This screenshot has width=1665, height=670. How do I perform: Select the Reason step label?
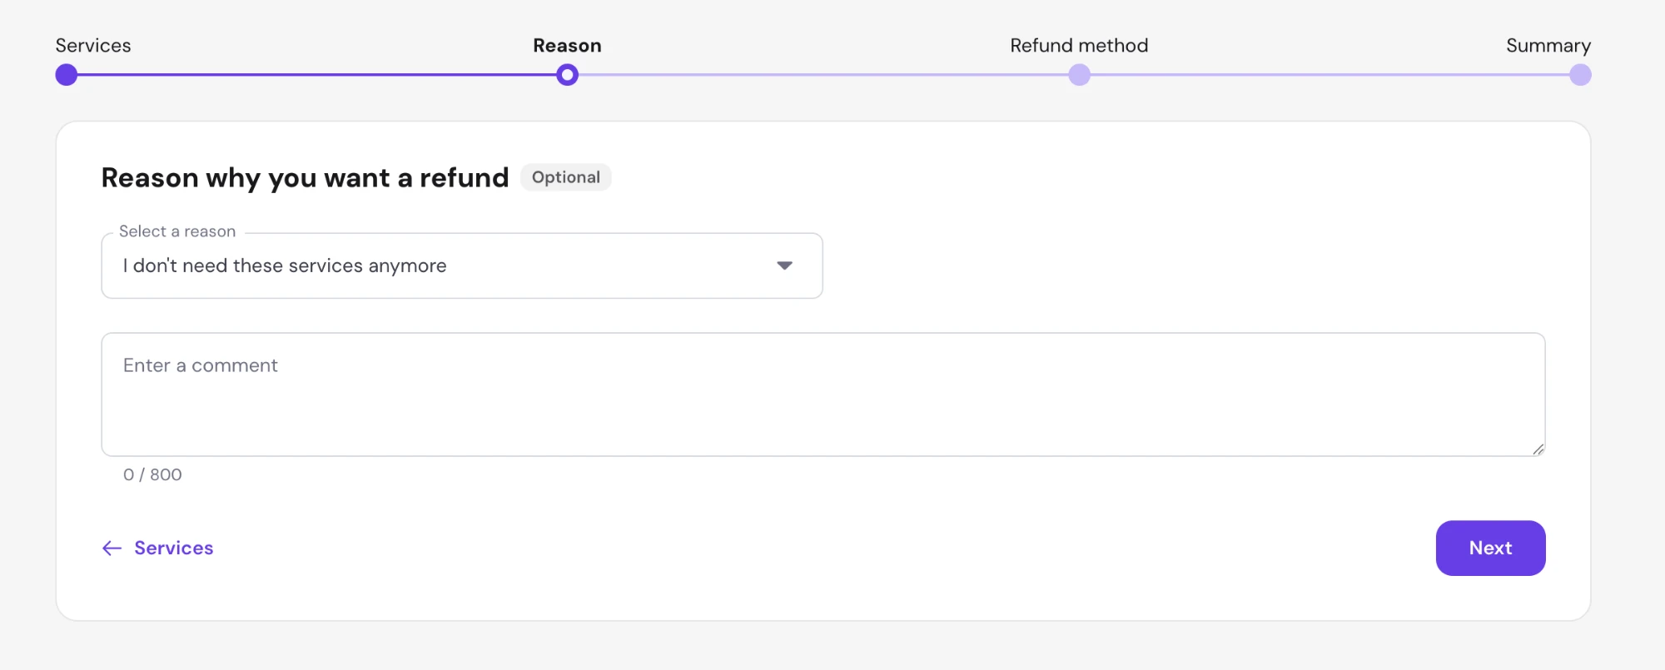coord(567,46)
